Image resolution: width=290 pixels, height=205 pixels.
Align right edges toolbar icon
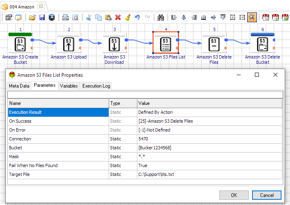pyautogui.click(x=194, y=17)
